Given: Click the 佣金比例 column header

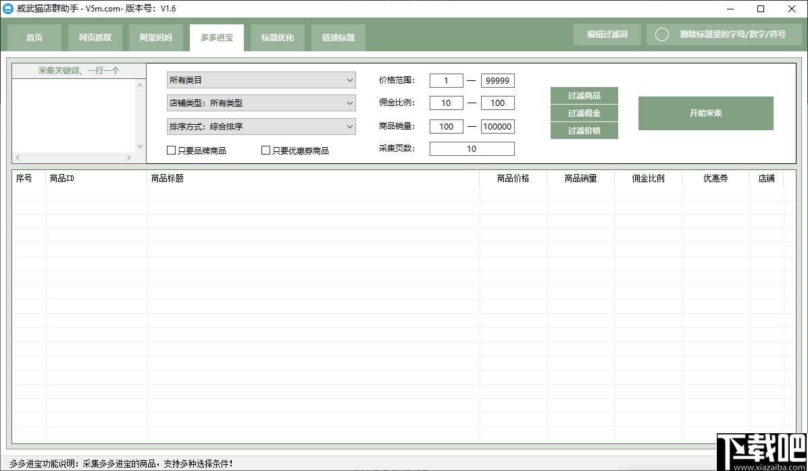Looking at the screenshot, I should tap(649, 179).
